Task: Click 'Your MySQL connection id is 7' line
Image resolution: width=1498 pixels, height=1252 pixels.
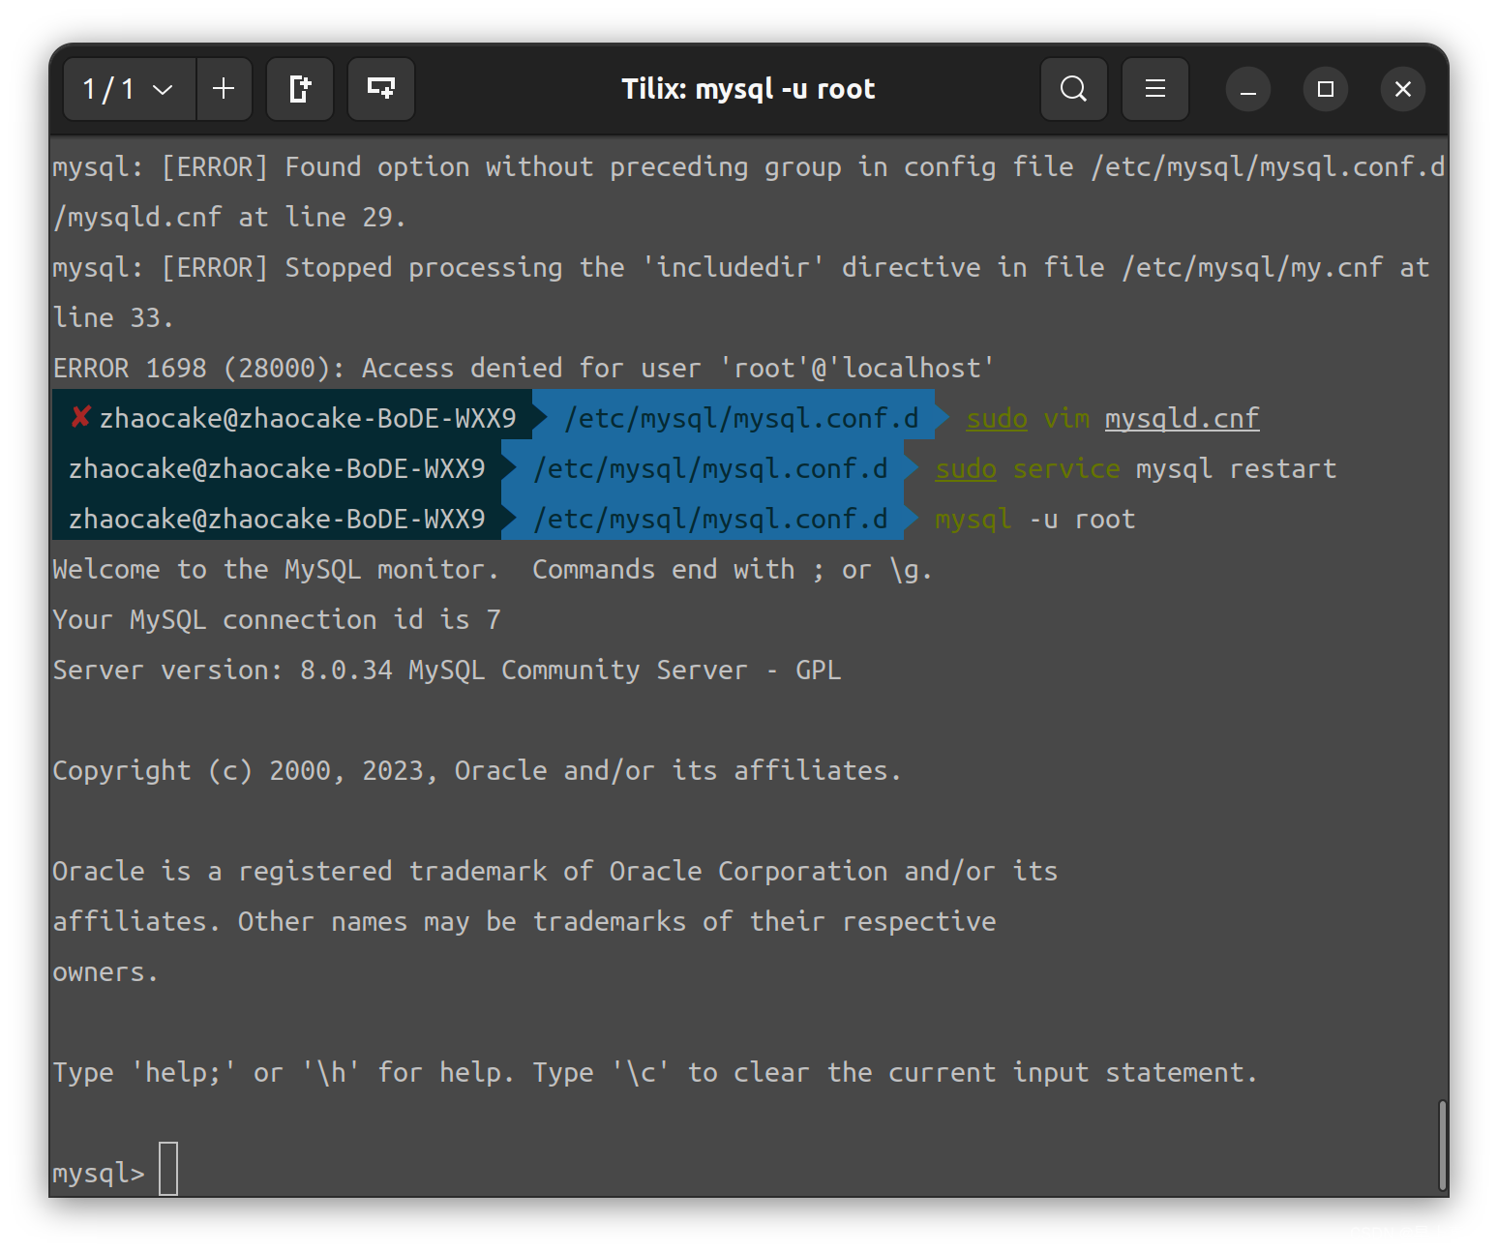Action: click(277, 620)
